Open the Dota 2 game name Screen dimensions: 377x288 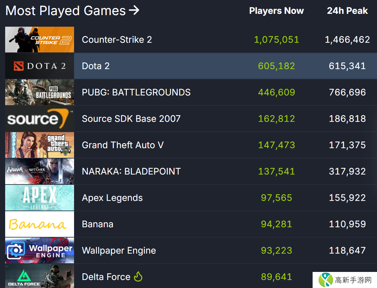pos(96,66)
